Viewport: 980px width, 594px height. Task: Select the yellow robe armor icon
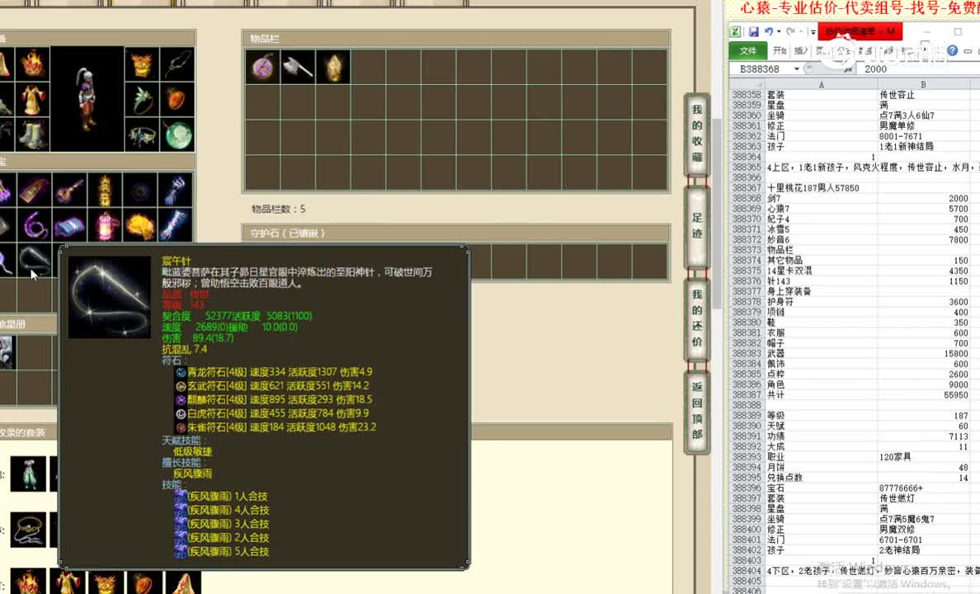[32, 99]
